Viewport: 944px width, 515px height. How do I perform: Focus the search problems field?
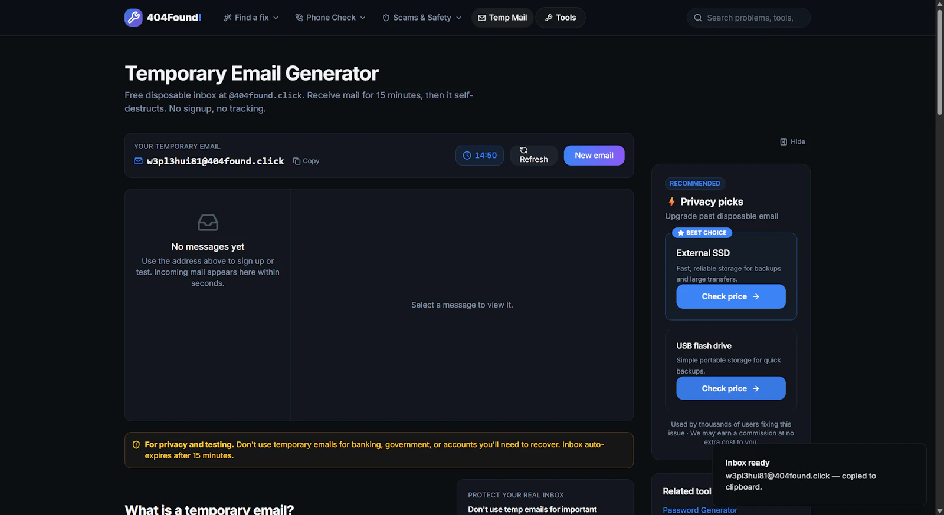tap(749, 18)
